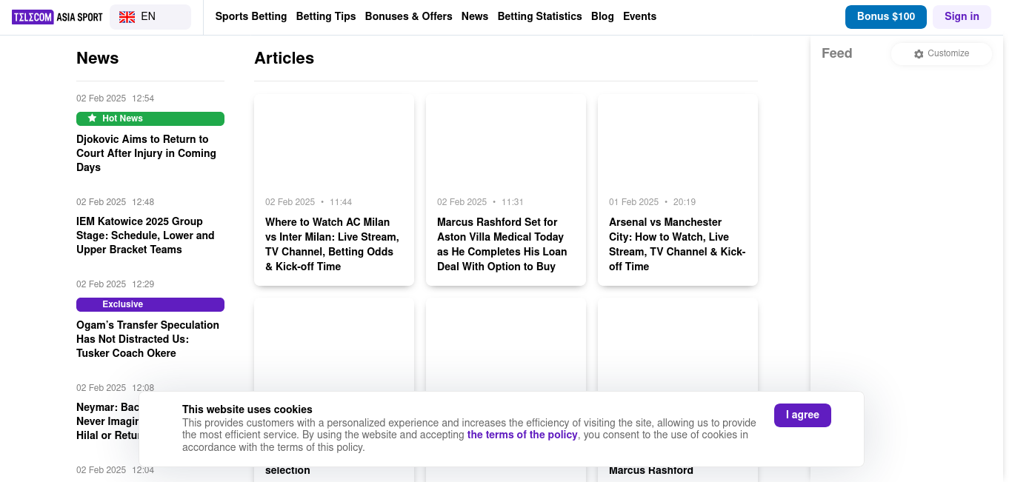The image size is (1012, 482).
Task: Open AC Milan vs Inter Milan article
Action: pyautogui.click(x=332, y=244)
